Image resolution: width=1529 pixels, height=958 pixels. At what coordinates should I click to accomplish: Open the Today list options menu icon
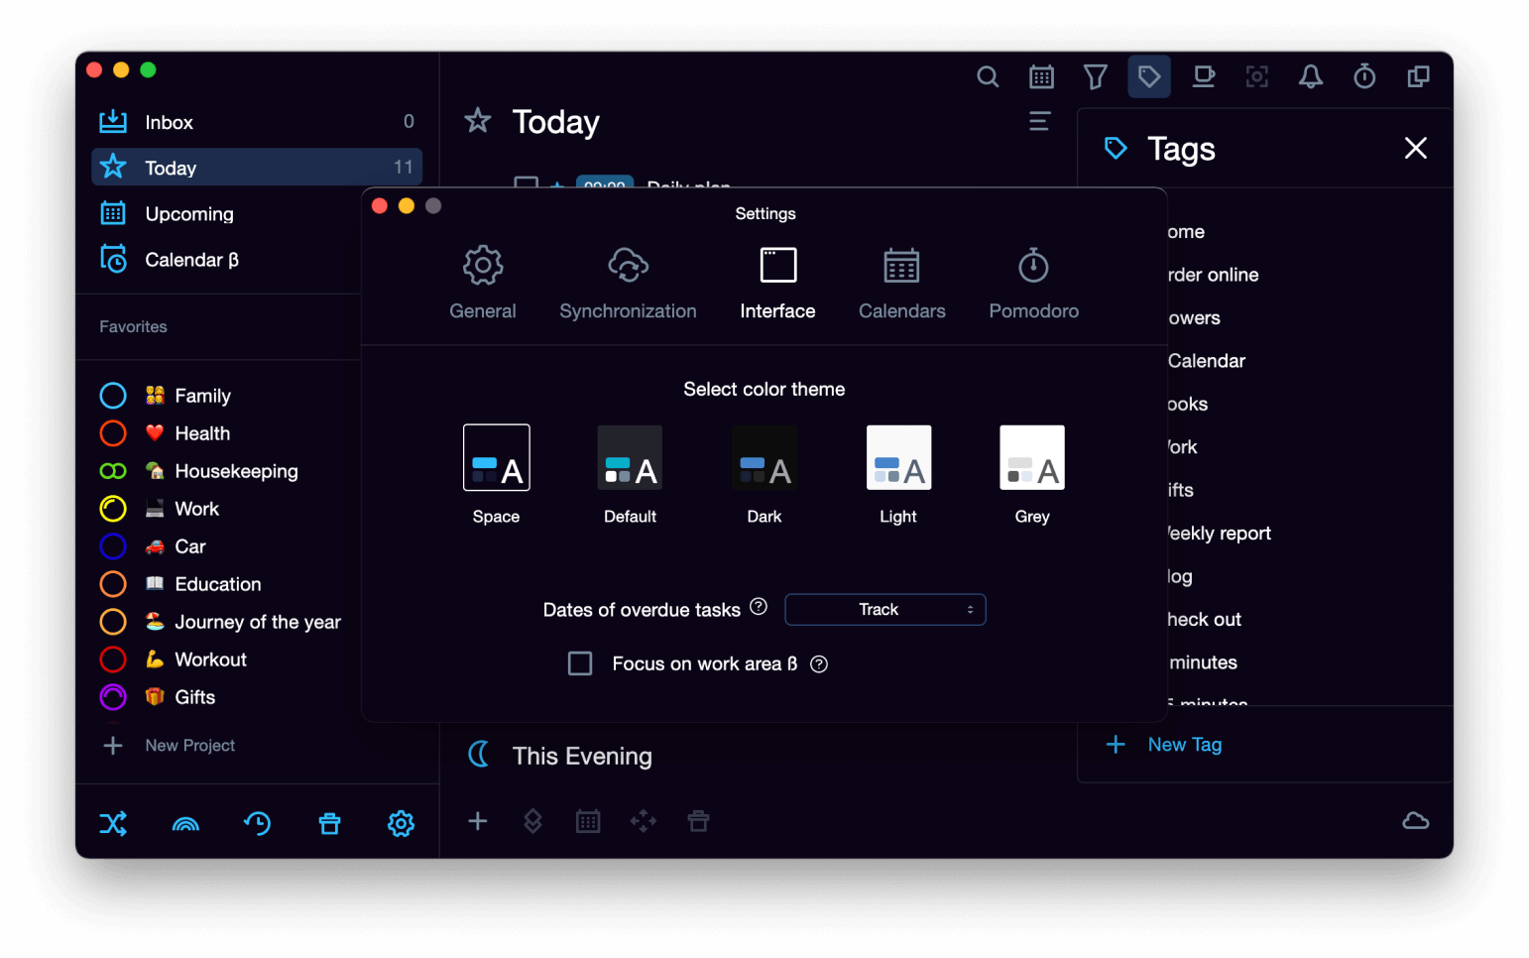click(x=1039, y=121)
